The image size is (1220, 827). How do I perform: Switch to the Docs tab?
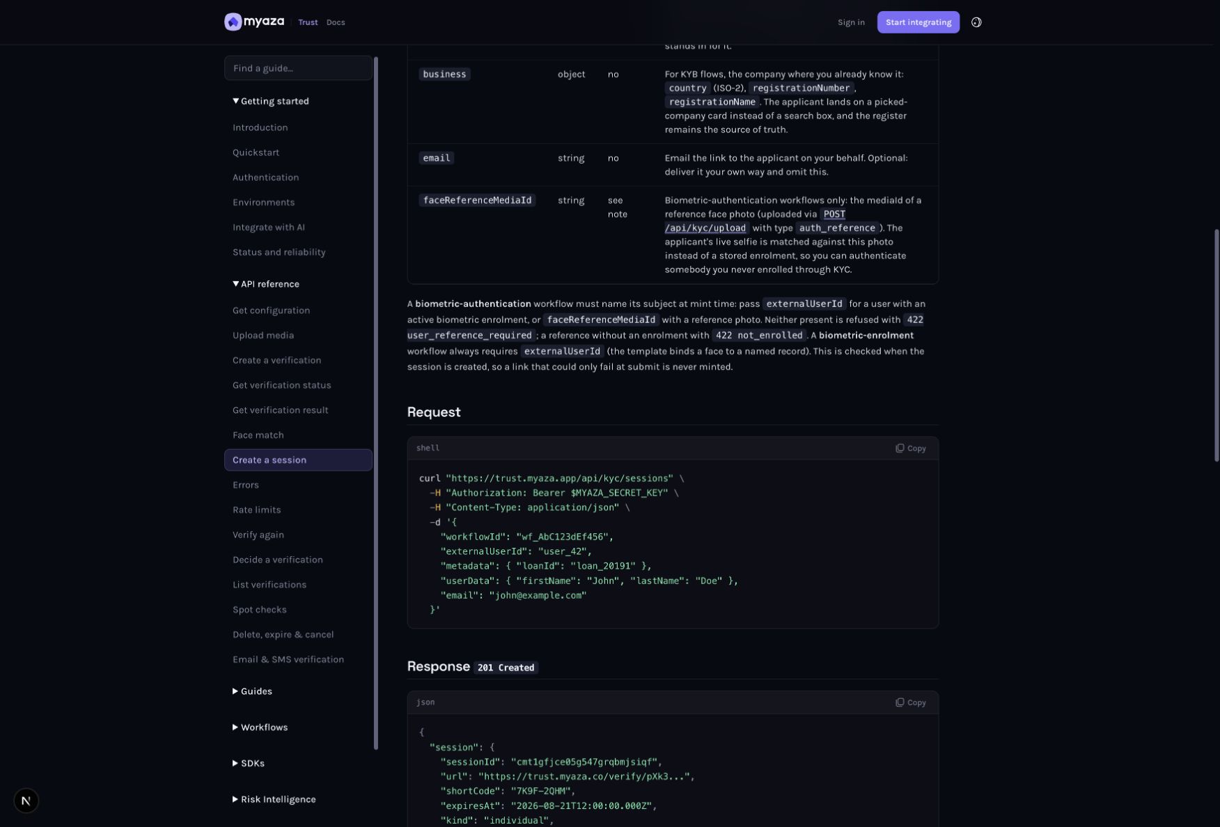click(x=336, y=22)
